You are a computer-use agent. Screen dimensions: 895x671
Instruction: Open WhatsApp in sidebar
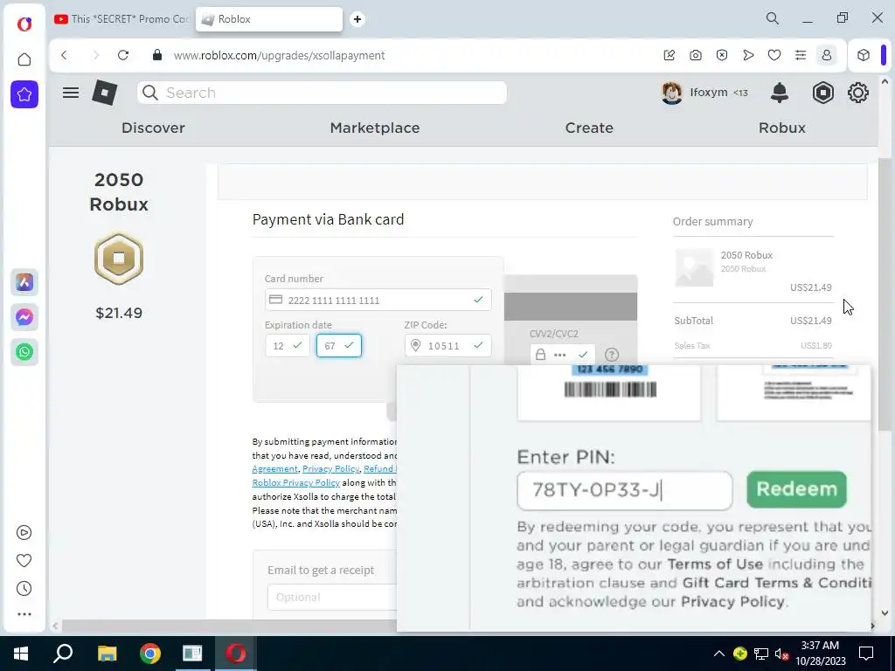tap(24, 352)
